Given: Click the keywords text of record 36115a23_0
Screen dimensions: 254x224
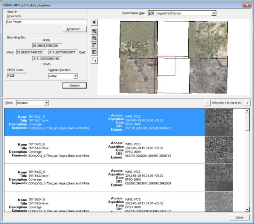Looking at the screenshot, I should coord(59,183).
